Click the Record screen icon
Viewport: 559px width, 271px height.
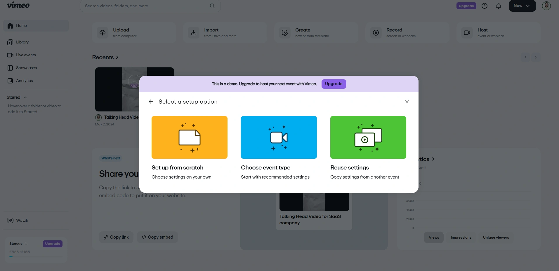tap(376, 33)
